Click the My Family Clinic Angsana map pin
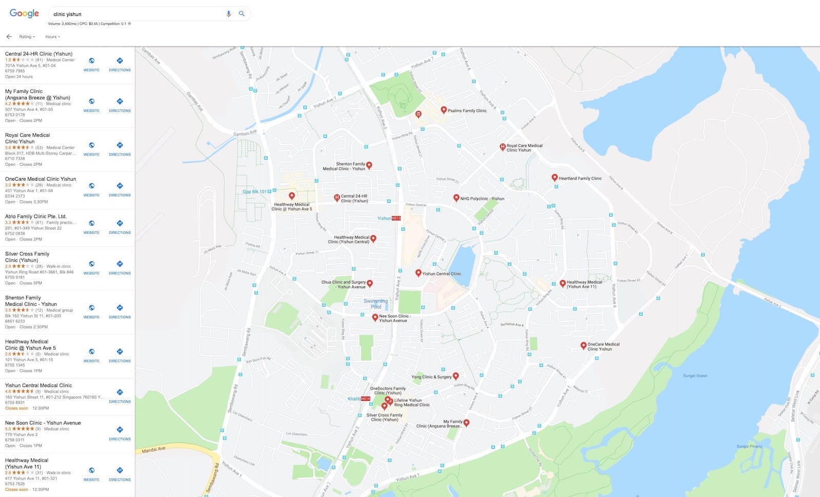This screenshot has height=497, width=820. coord(466,423)
